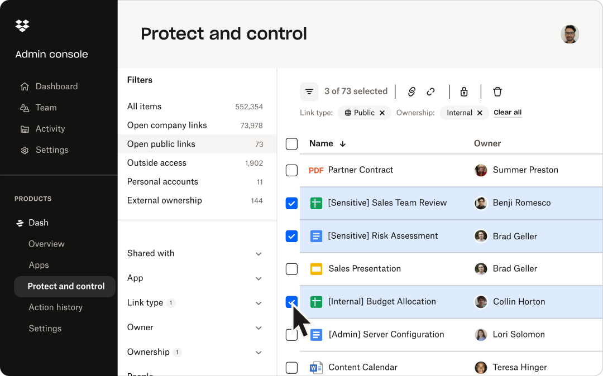Click the lock icon for selected items
The height and width of the screenshot is (376, 603).
(463, 91)
